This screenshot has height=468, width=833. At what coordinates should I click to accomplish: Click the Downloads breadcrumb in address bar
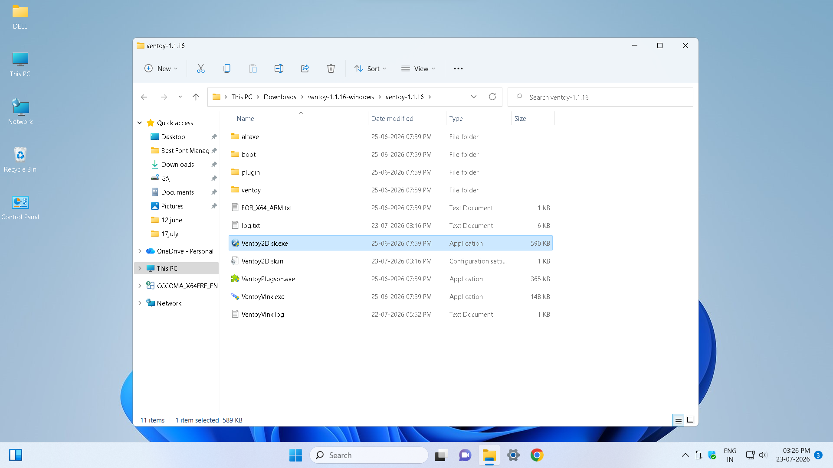[x=280, y=97]
